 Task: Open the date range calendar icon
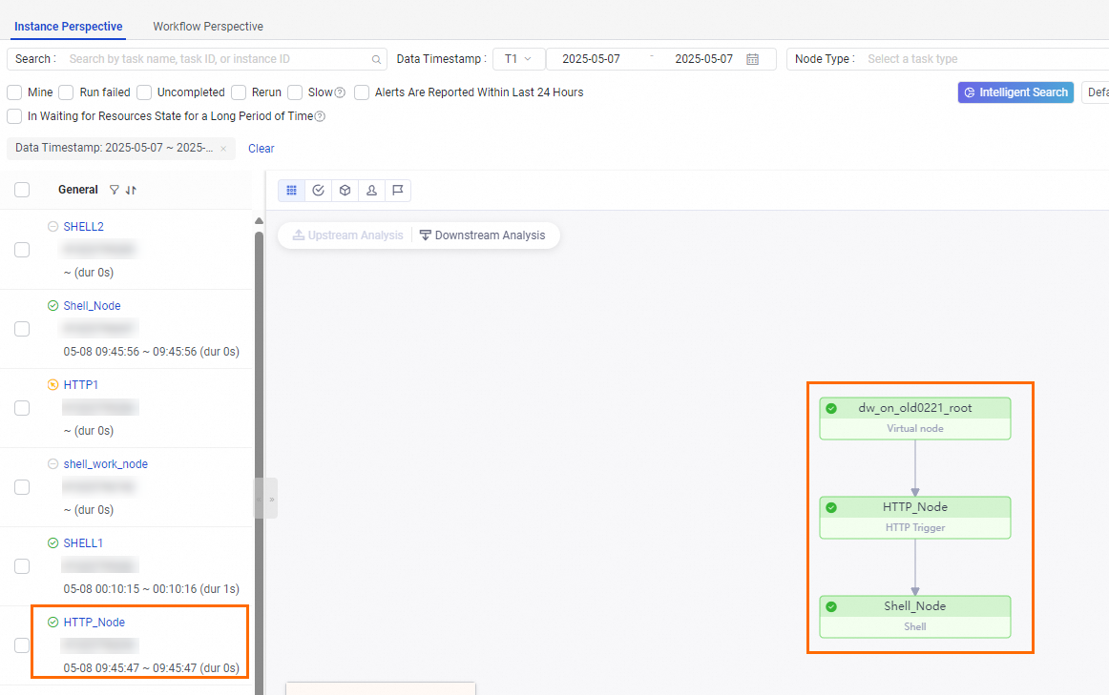(752, 59)
